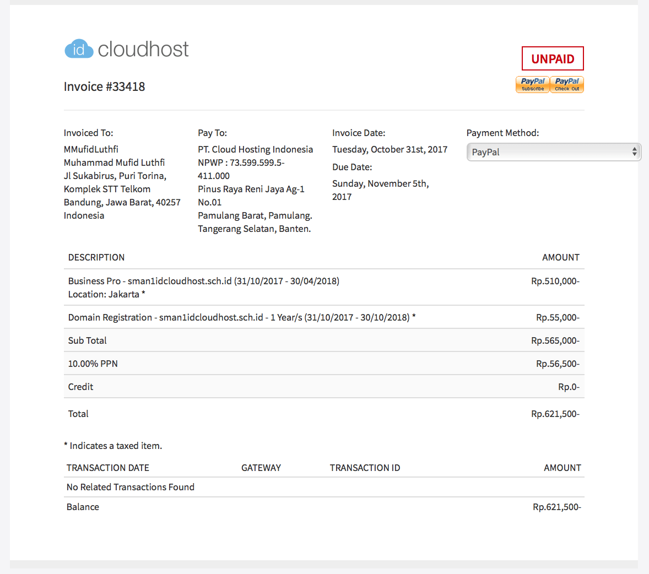Click the Rp.510,000 amount for Business Pro
Viewport: 649px width, 574px height.
coord(555,281)
